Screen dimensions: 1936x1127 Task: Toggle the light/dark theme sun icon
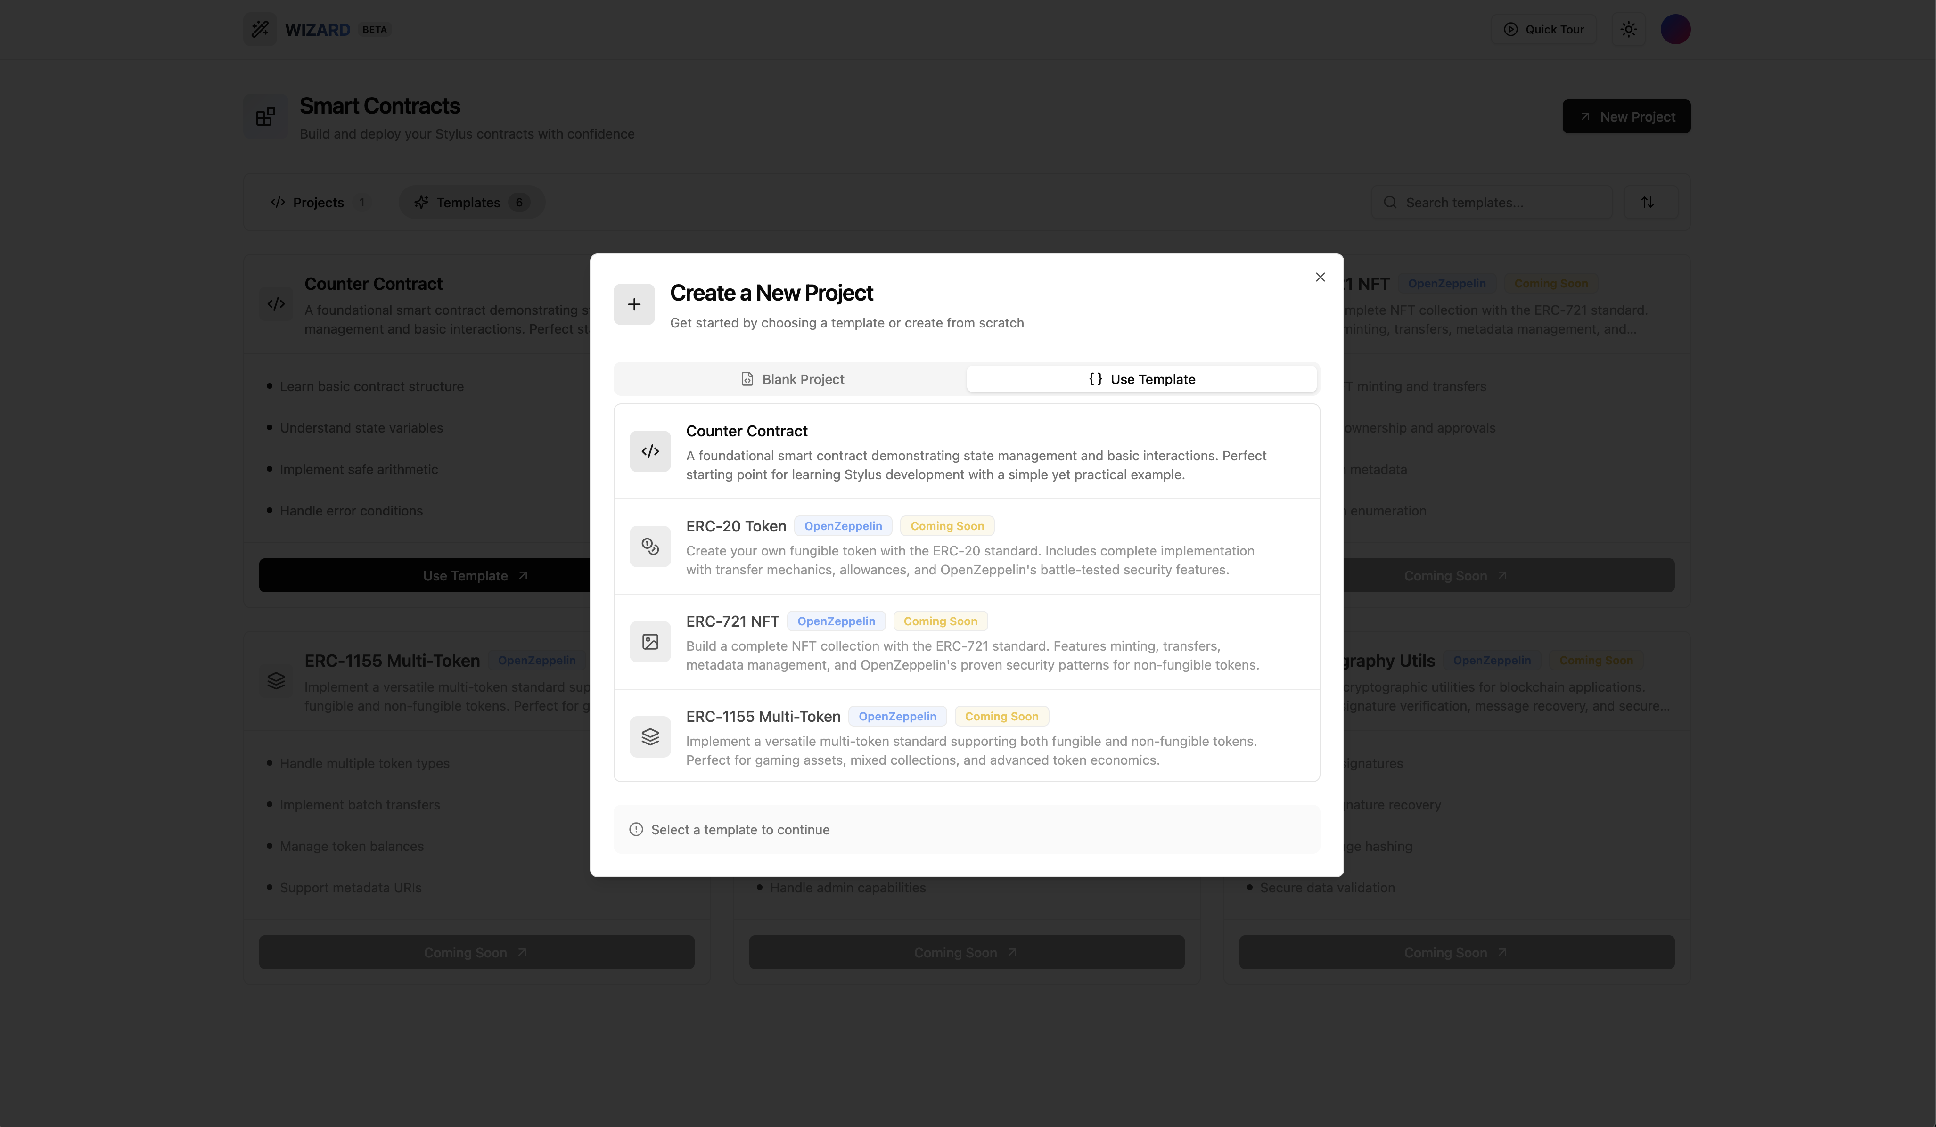coord(1628,29)
